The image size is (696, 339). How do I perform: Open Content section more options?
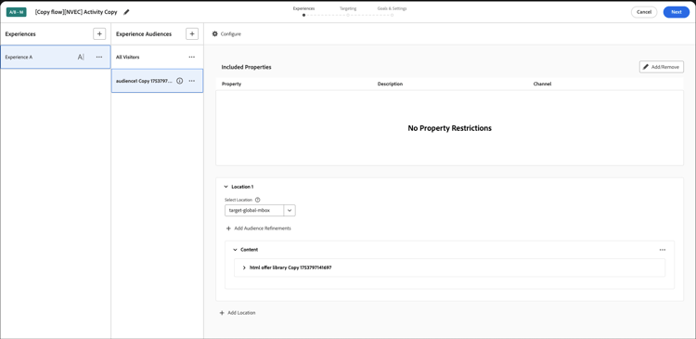click(x=663, y=250)
